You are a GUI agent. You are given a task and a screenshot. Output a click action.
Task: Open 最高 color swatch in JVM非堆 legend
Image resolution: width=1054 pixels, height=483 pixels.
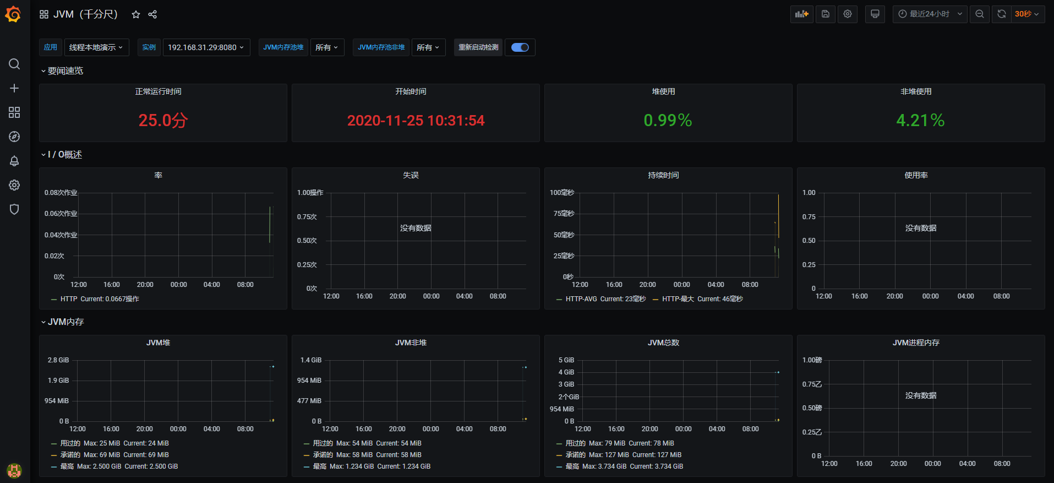(307, 467)
